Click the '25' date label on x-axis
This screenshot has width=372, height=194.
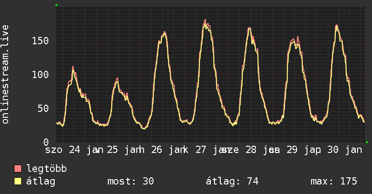pos(112,150)
